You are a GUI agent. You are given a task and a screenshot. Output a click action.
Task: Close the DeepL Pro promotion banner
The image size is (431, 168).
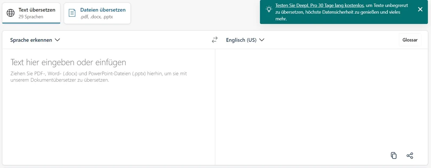[x=420, y=9]
